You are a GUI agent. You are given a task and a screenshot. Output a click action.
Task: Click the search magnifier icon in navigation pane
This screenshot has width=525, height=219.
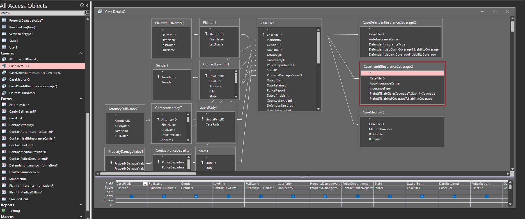[87, 13]
